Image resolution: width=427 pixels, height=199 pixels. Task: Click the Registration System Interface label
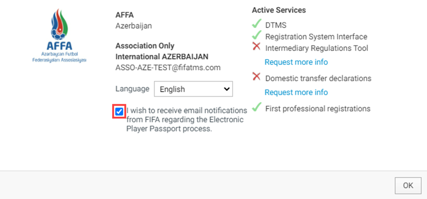point(316,36)
